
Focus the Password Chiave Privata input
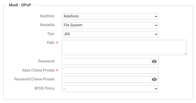[106, 79]
